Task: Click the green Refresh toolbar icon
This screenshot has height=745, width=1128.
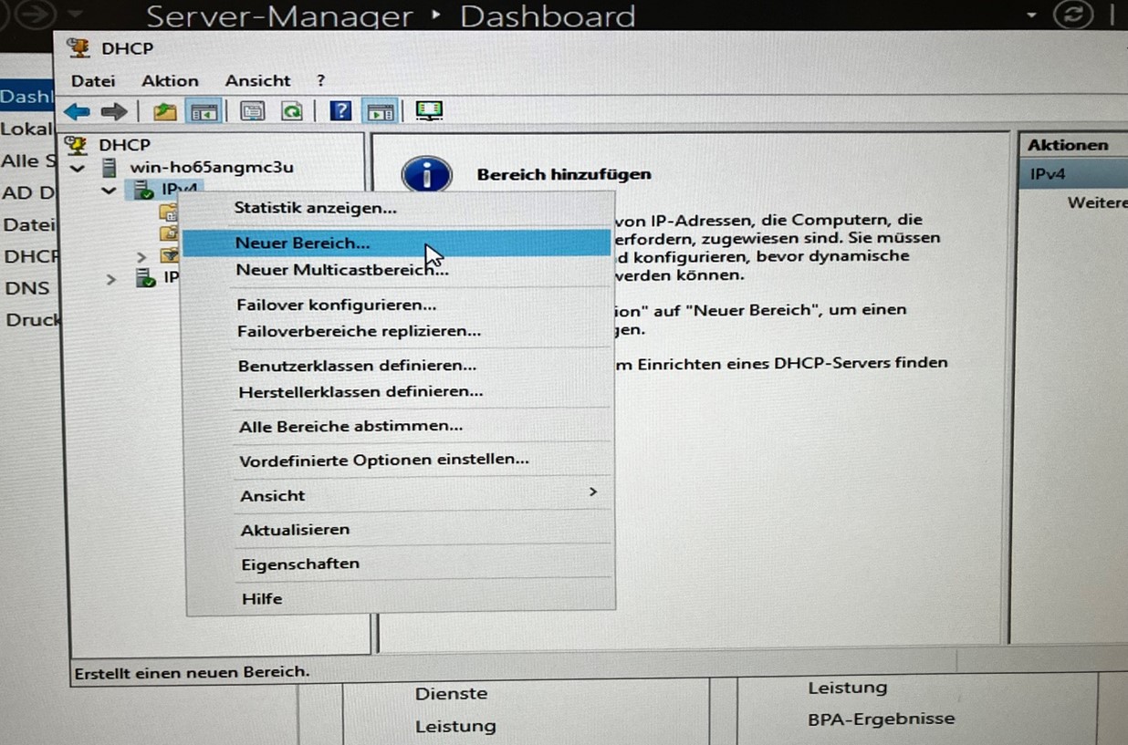Action: [x=291, y=111]
